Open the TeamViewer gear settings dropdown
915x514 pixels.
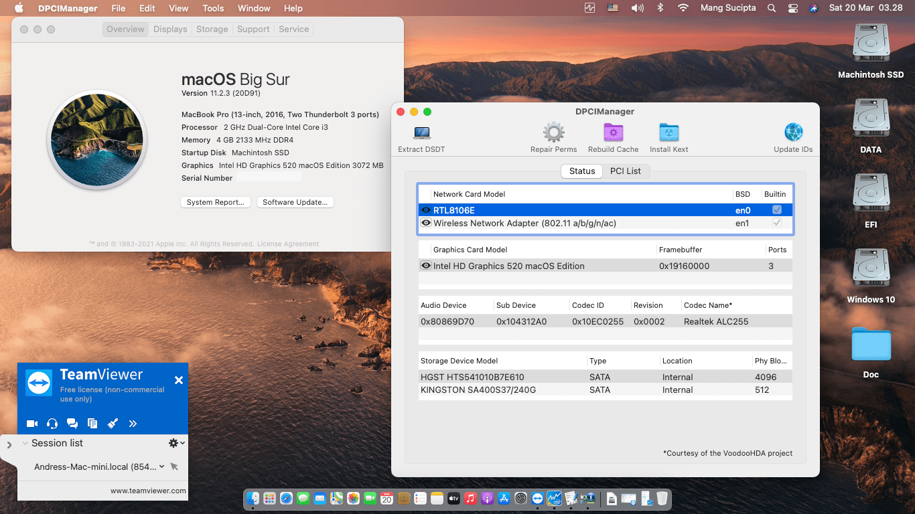tap(176, 443)
